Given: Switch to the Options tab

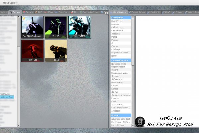Looking at the screenshot, I should click(x=178, y=12).
